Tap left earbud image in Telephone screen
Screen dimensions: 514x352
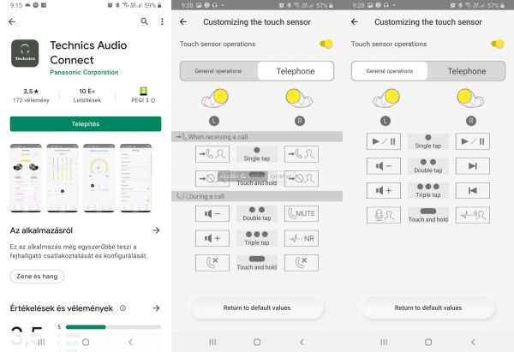tap(215, 98)
